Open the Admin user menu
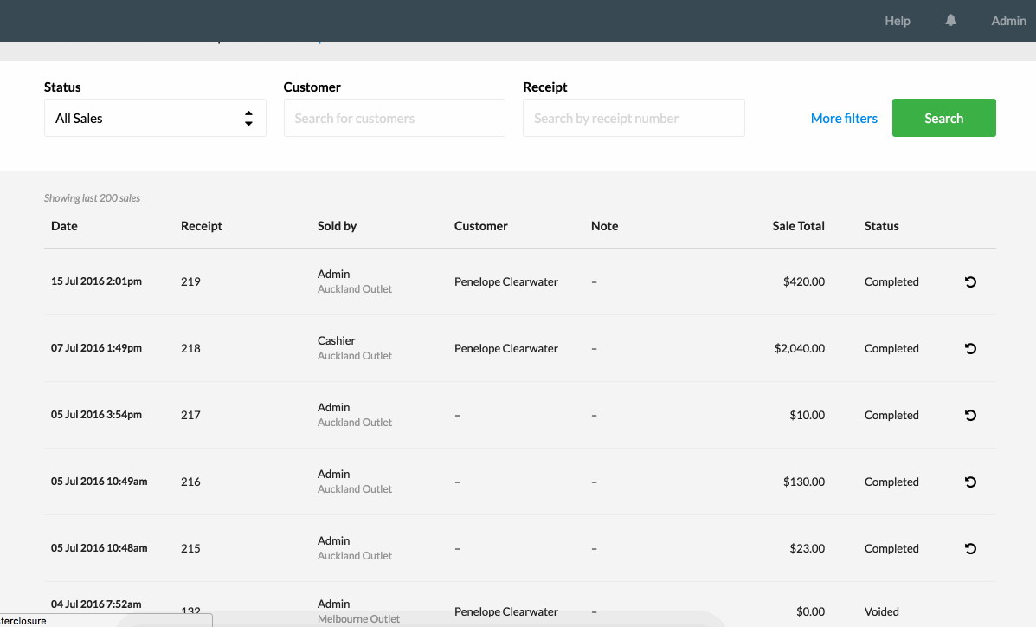Screen dimensions: 1036x627 point(1008,21)
